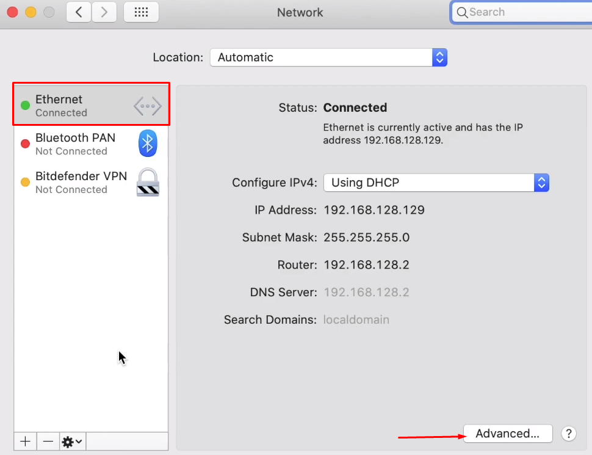Click the Bluetooth PAN icon
The height and width of the screenshot is (455, 592).
point(148,144)
